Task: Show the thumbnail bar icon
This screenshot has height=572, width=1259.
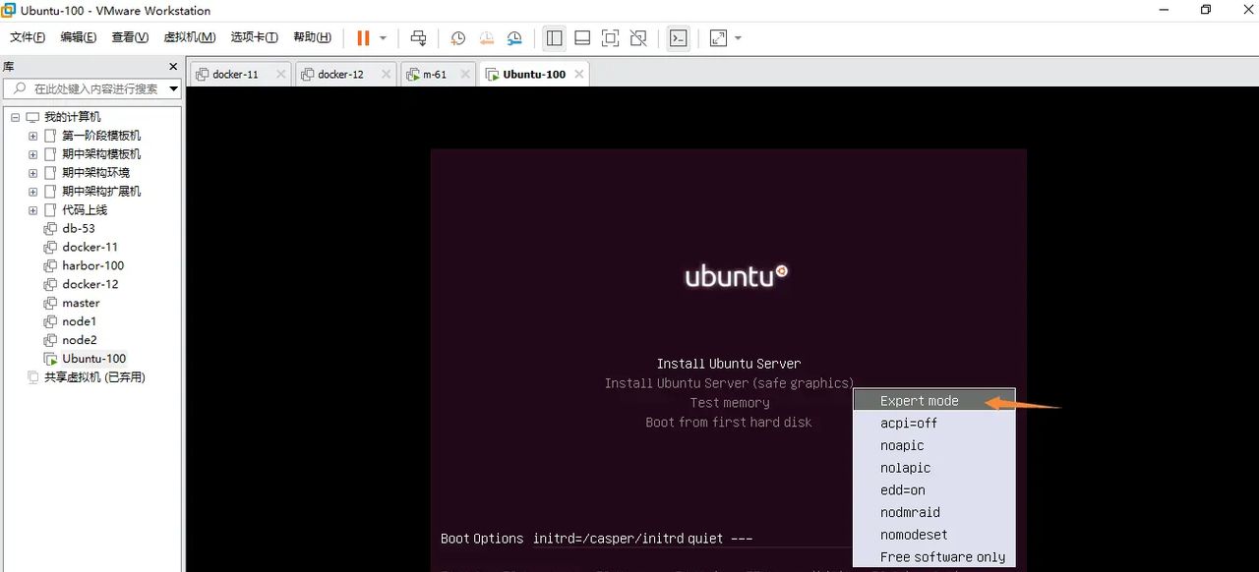Action: [x=581, y=37]
